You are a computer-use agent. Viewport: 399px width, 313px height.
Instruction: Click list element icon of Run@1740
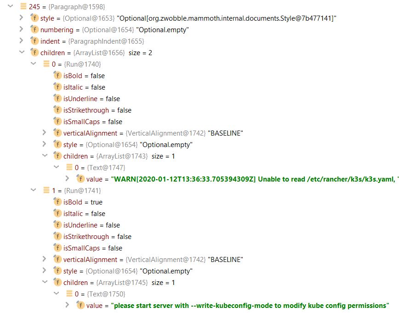[x=46, y=64]
